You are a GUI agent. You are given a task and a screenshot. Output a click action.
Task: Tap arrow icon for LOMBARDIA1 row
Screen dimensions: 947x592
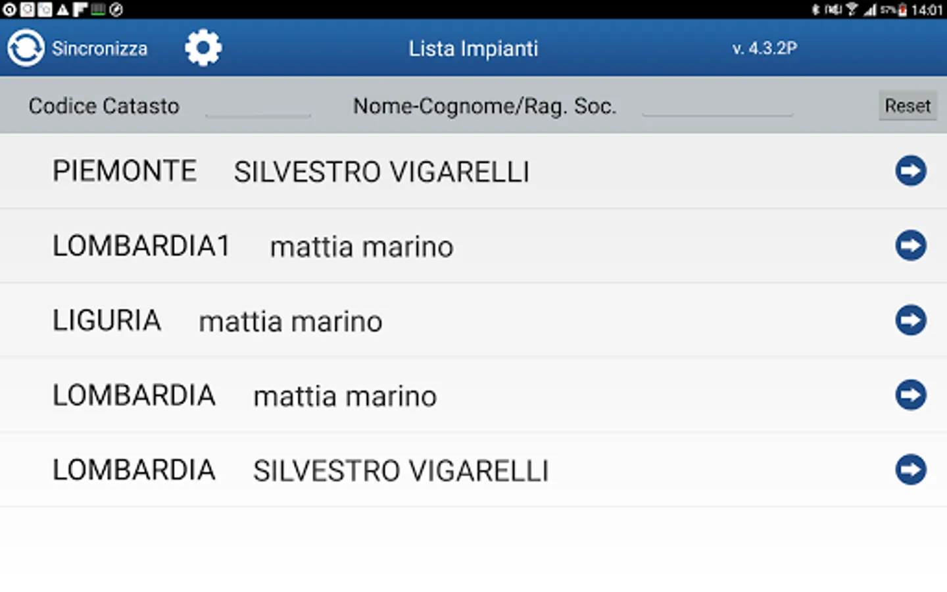910,246
